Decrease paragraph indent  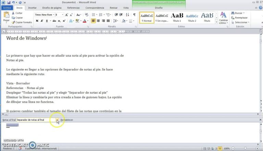116,15
